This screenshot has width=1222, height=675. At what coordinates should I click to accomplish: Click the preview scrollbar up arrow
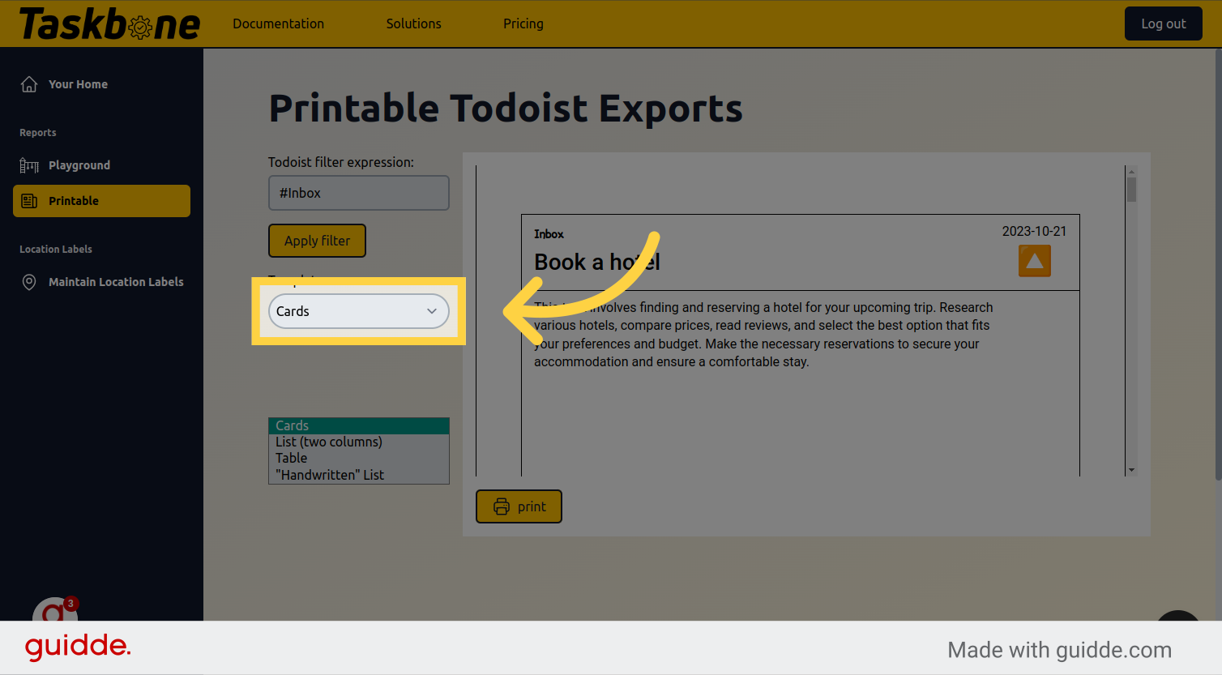point(1131,171)
